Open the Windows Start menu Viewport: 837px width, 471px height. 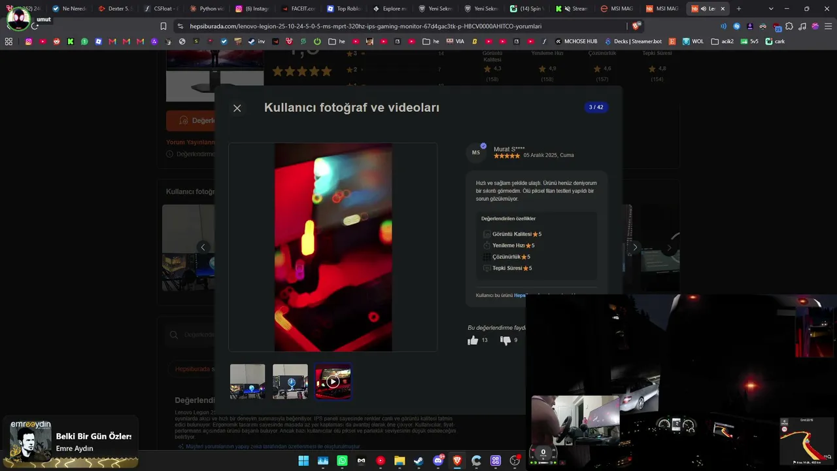[x=303, y=461]
